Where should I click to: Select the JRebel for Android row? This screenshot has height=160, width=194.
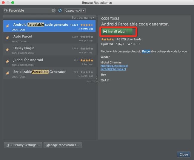coord(49,62)
